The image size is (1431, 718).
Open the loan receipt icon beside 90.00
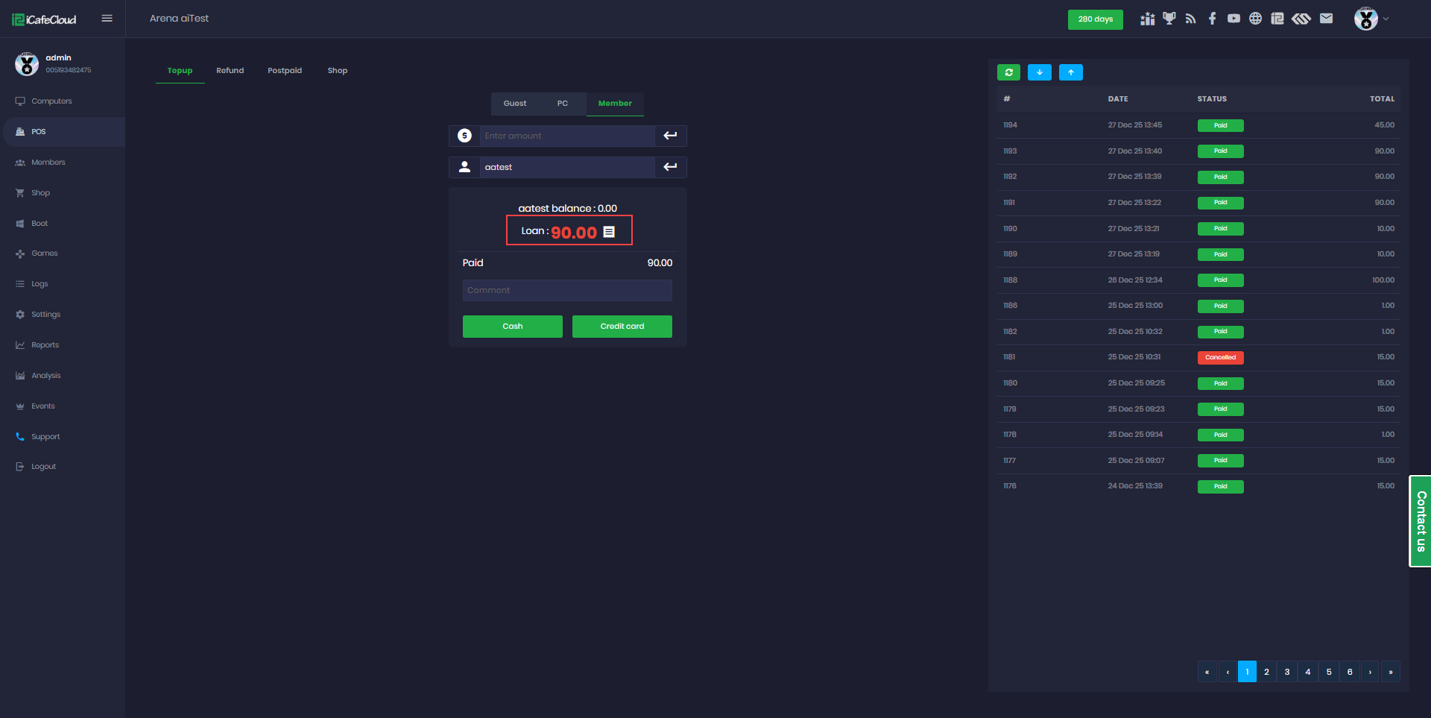pyautogui.click(x=609, y=232)
